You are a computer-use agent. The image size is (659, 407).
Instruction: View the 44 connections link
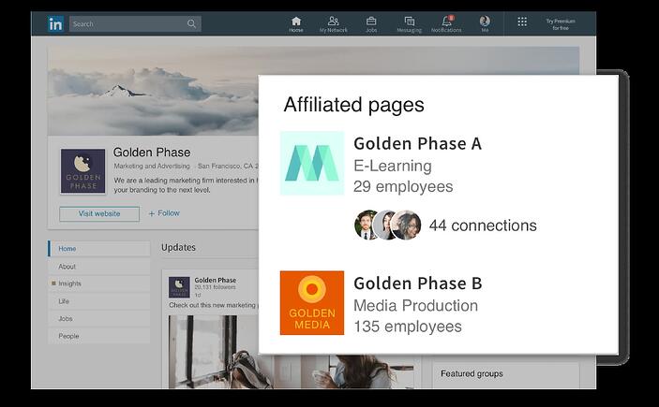(482, 225)
